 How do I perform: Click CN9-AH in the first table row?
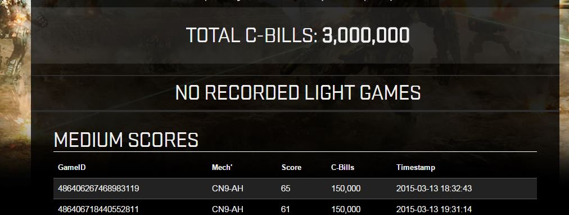pyautogui.click(x=228, y=189)
